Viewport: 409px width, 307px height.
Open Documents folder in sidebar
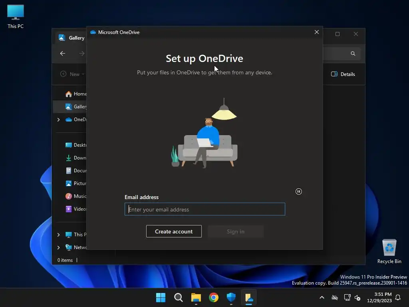(76, 170)
